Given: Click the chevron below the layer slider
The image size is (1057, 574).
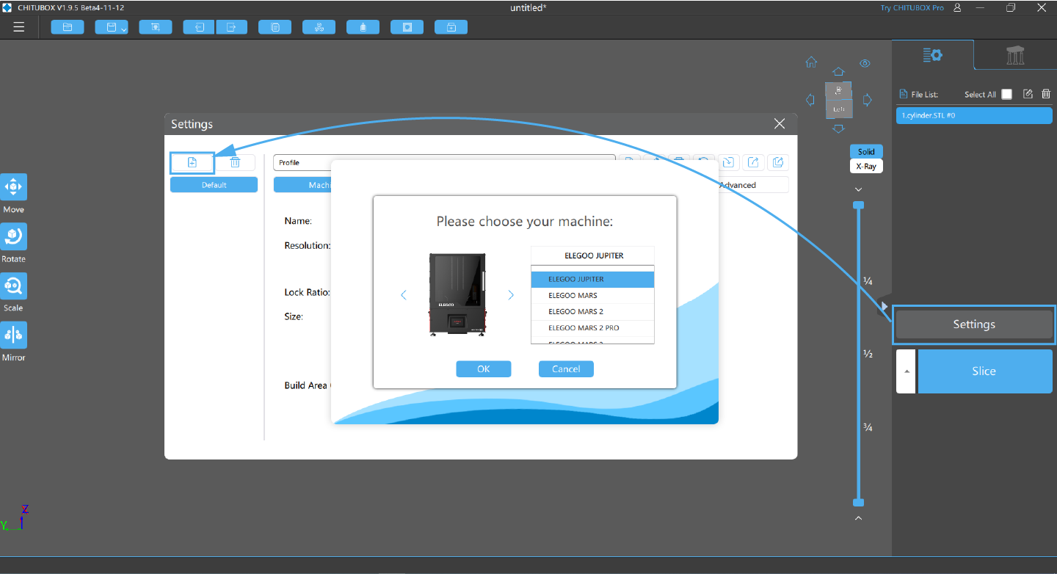Looking at the screenshot, I should click(858, 519).
